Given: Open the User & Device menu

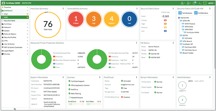Looking at the screenshot, I should click(x=15, y=44).
